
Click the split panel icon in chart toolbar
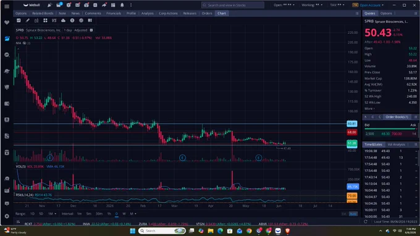pos(90,20)
